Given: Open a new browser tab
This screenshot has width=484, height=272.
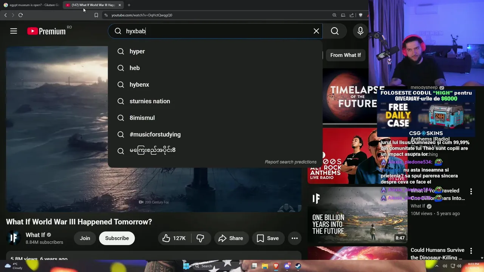Looking at the screenshot, I should [x=129, y=5].
